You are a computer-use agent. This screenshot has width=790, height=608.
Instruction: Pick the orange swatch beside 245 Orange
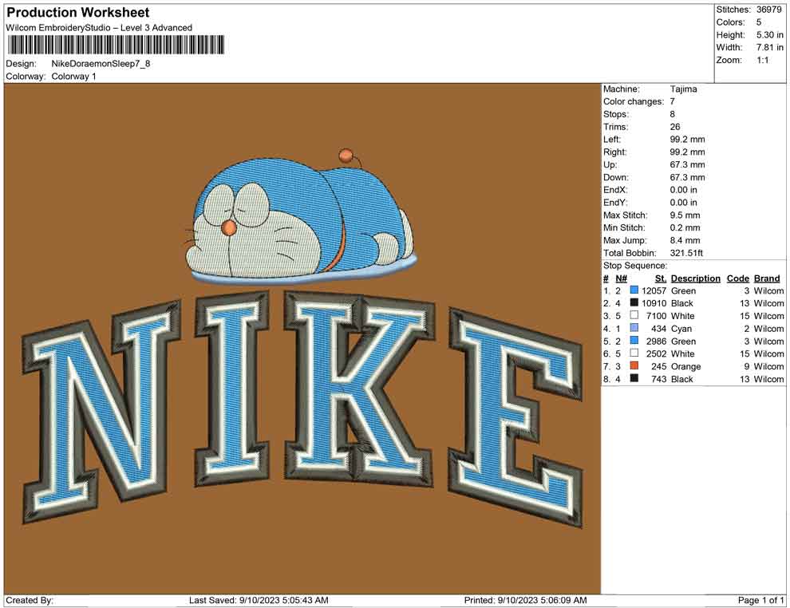(634, 365)
